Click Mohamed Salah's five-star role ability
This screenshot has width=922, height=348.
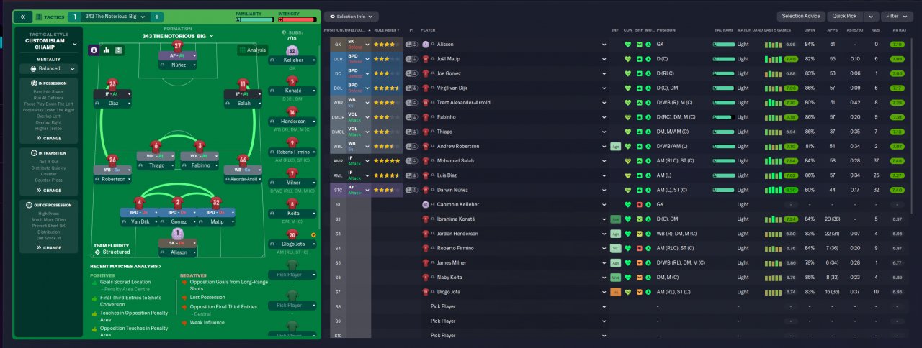[385, 160]
